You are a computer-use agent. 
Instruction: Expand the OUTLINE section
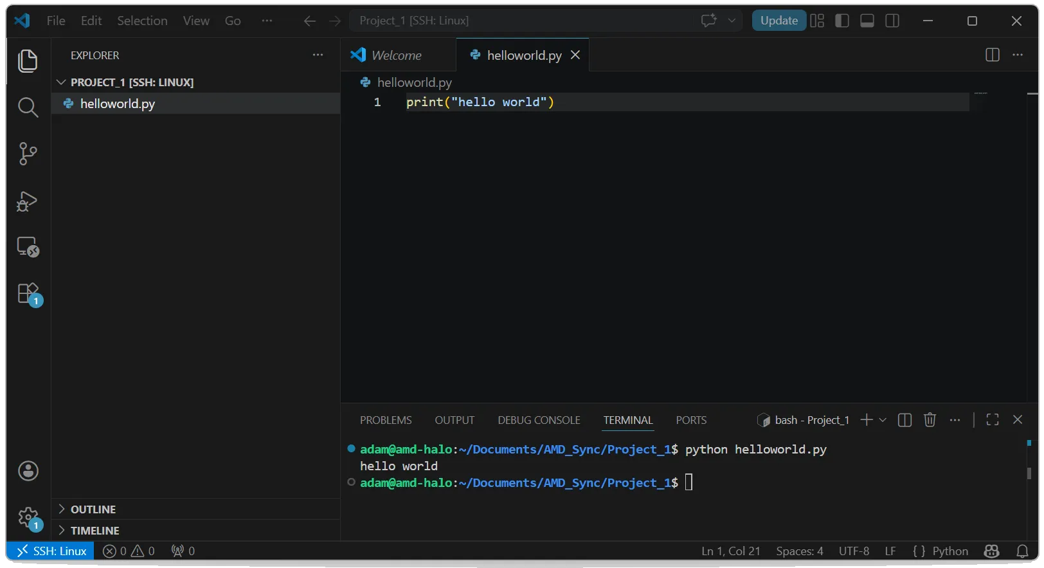click(x=195, y=509)
